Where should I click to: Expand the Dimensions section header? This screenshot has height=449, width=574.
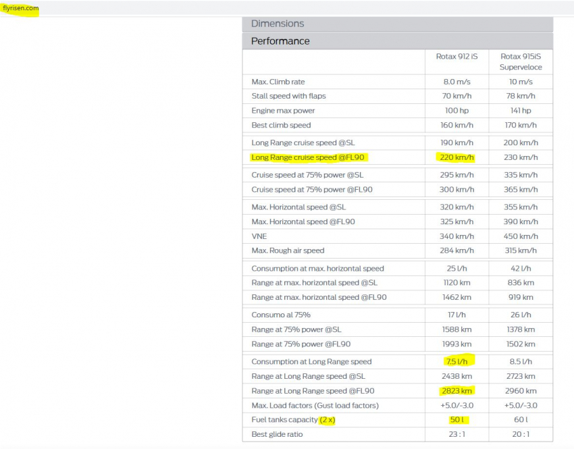(x=398, y=24)
